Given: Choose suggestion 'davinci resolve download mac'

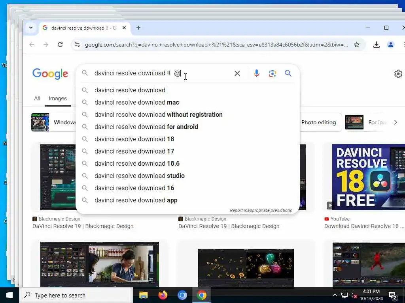Looking at the screenshot, I should (x=188, y=102).
